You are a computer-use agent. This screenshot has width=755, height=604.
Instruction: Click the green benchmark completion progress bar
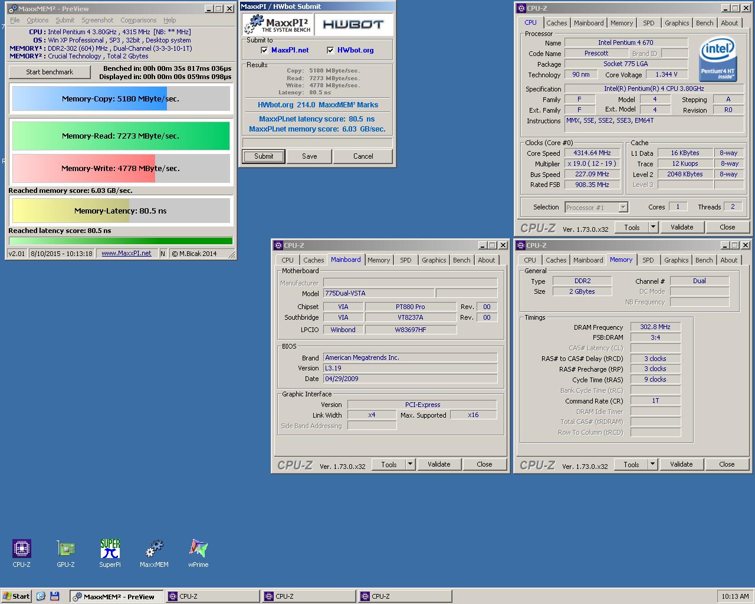coord(121,241)
